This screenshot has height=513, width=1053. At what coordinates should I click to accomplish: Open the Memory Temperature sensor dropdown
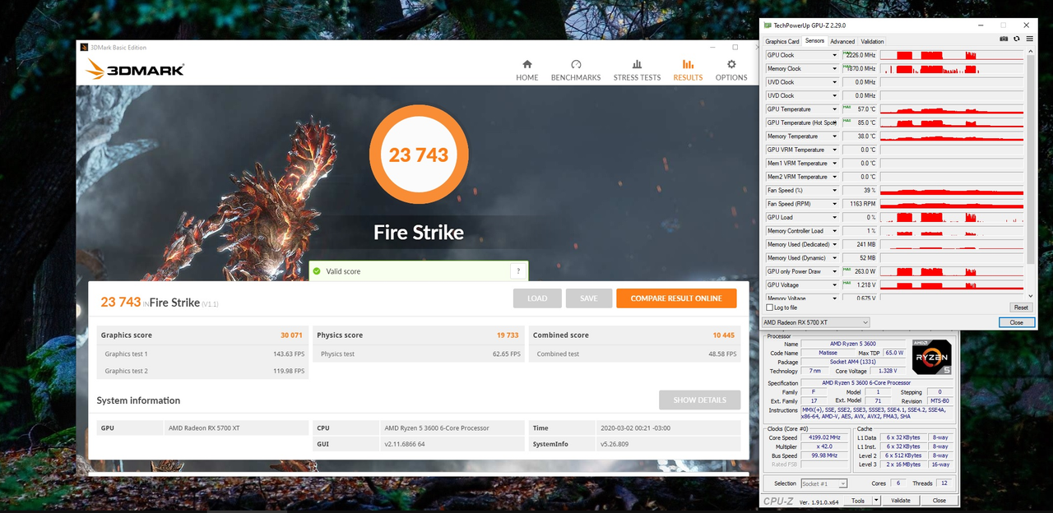pyautogui.click(x=834, y=136)
